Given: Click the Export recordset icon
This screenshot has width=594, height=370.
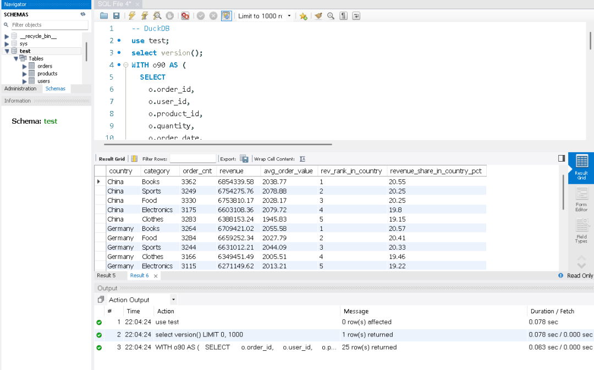Looking at the screenshot, I should (244, 159).
